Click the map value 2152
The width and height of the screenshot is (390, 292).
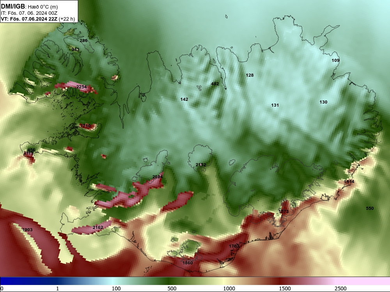tap(201, 165)
